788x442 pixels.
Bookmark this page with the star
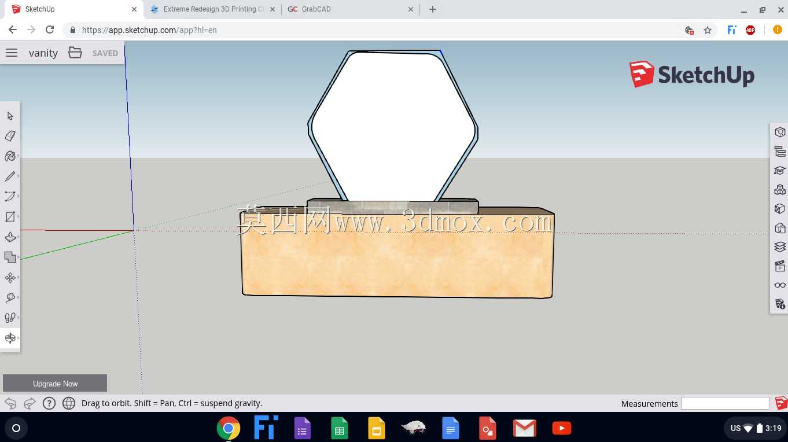pos(708,30)
